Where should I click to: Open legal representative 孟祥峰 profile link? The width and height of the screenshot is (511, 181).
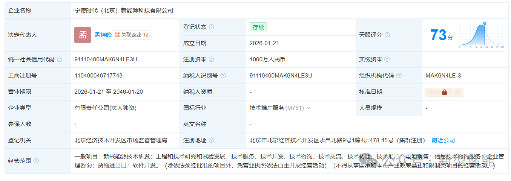103,35
